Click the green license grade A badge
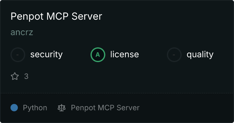This screenshot has width=234, height=123. (x=98, y=55)
